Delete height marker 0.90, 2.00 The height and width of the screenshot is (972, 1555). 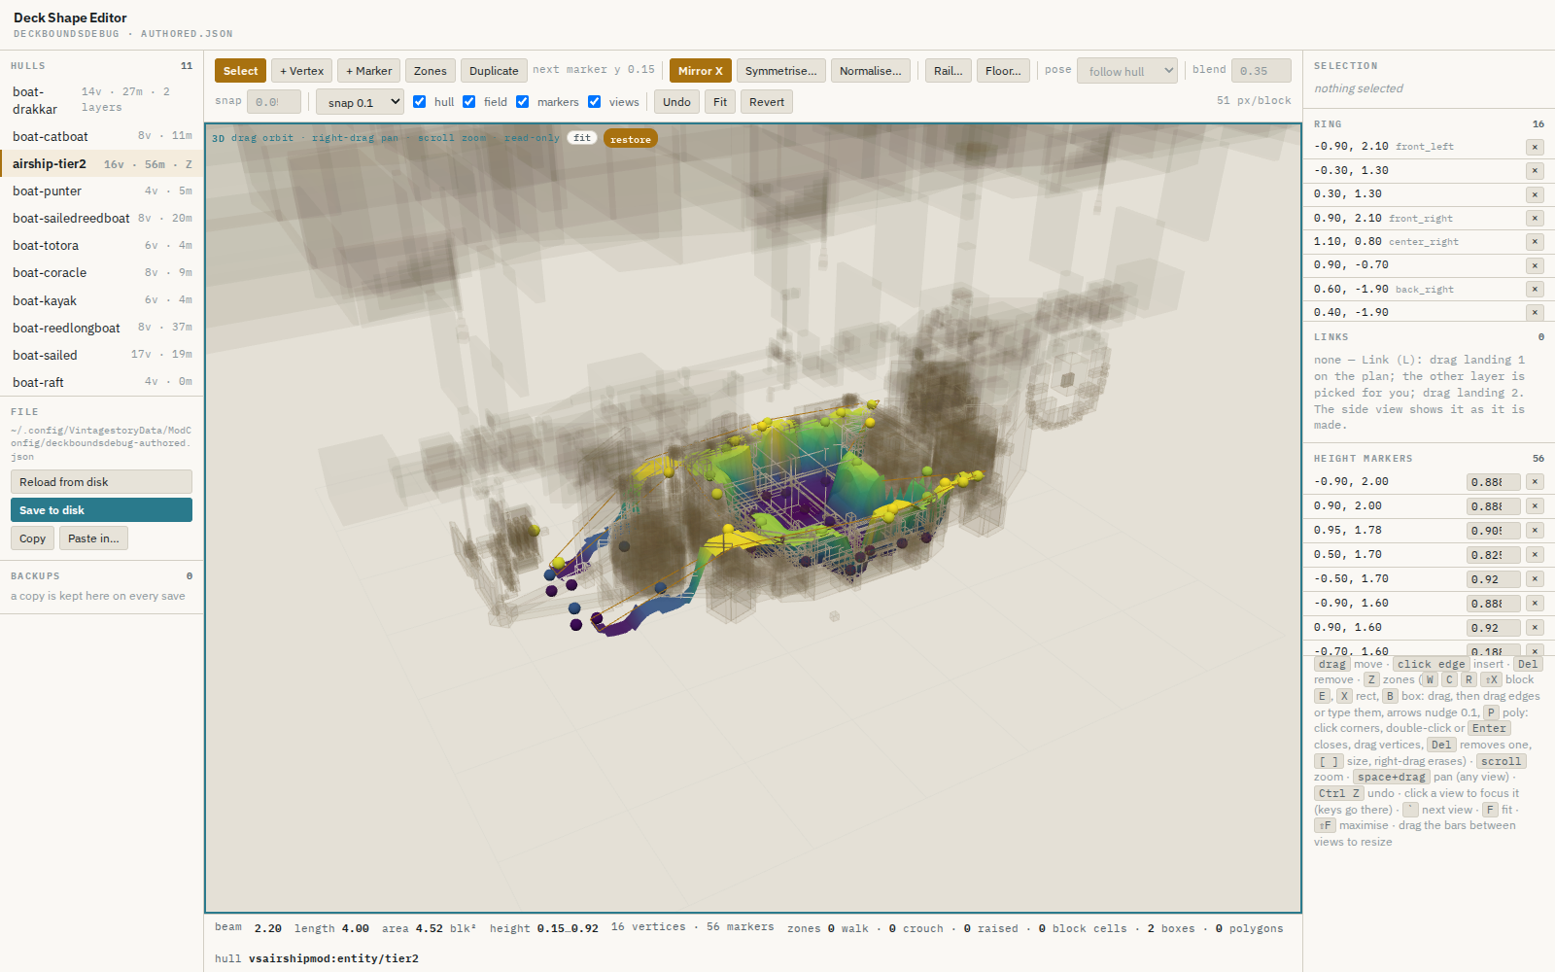pos(1535,506)
